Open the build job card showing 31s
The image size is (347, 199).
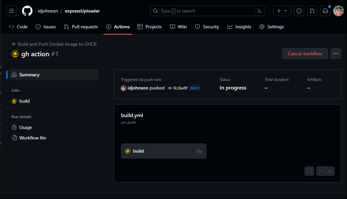[x=164, y=151]
